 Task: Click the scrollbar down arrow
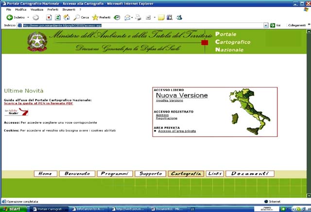[309, 196]
